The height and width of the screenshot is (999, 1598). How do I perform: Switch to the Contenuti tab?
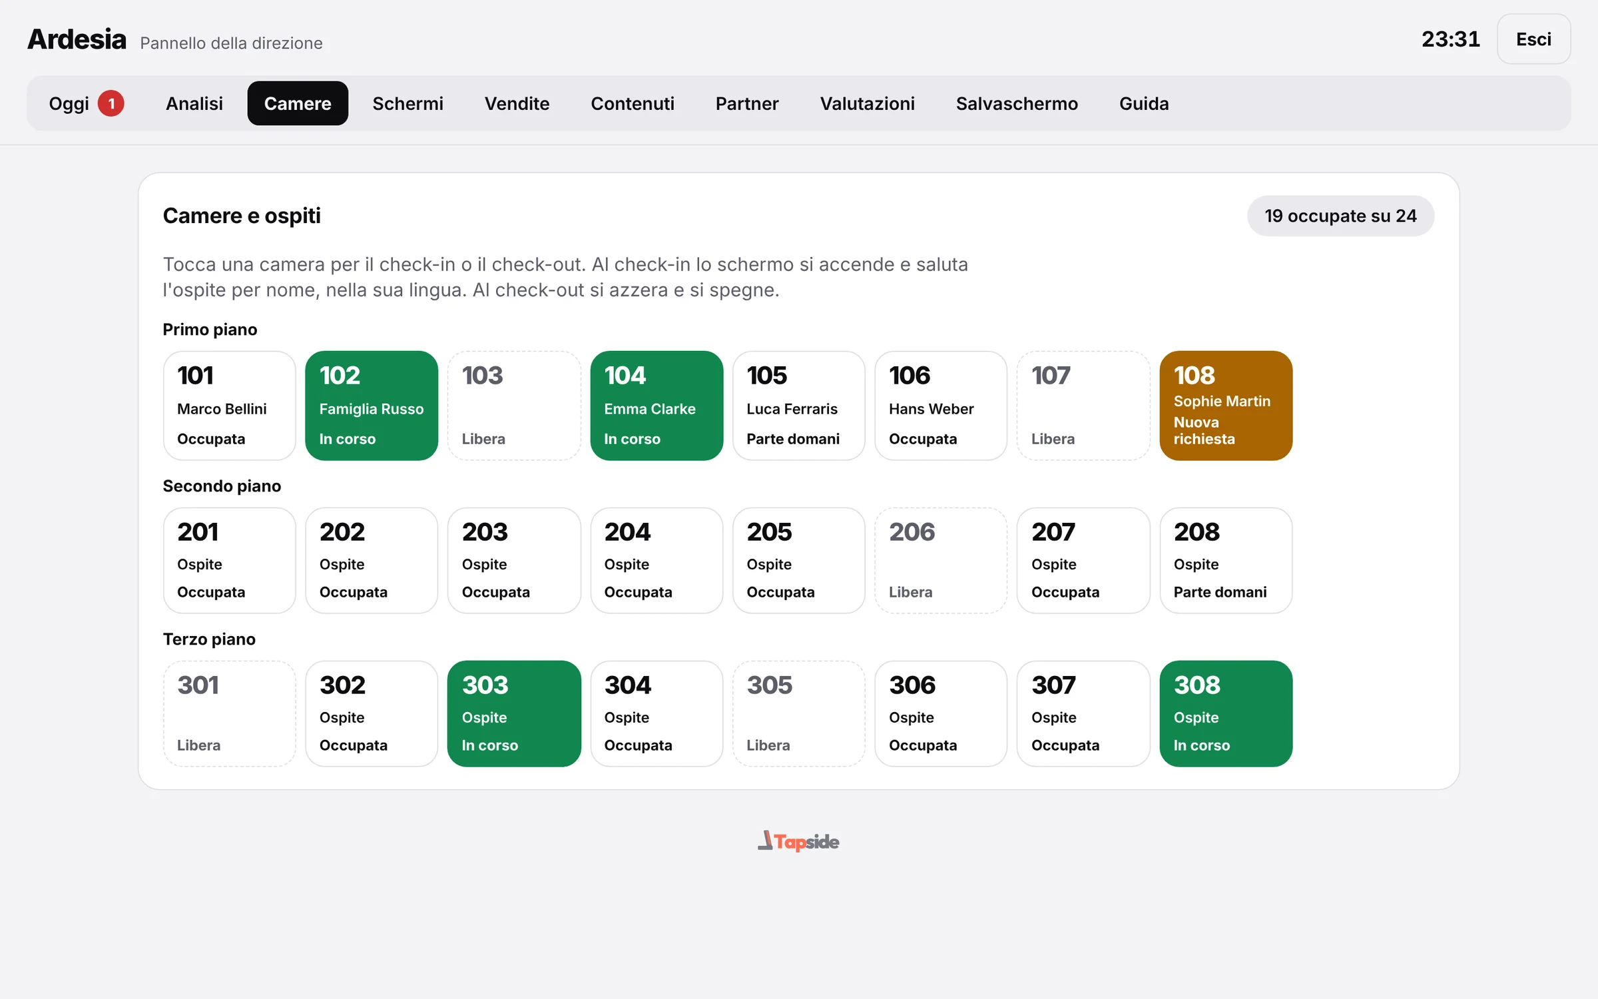click(633, 103)
